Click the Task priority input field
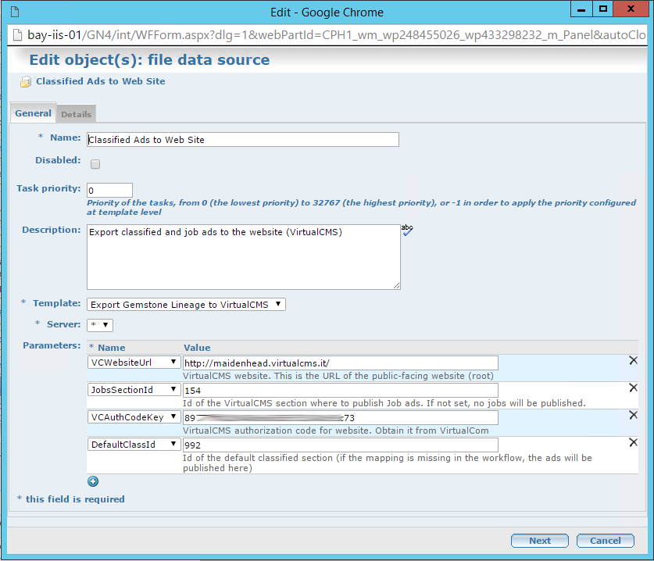This screenshot has height=561, width=654. 109,190
